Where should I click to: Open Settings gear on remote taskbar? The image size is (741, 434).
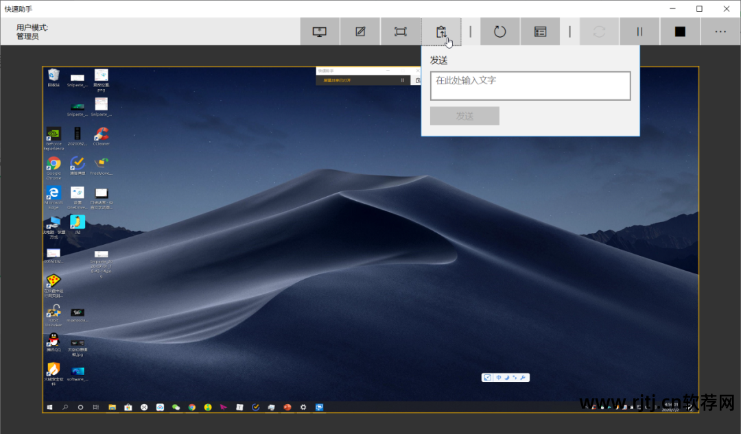click(303, 407)
